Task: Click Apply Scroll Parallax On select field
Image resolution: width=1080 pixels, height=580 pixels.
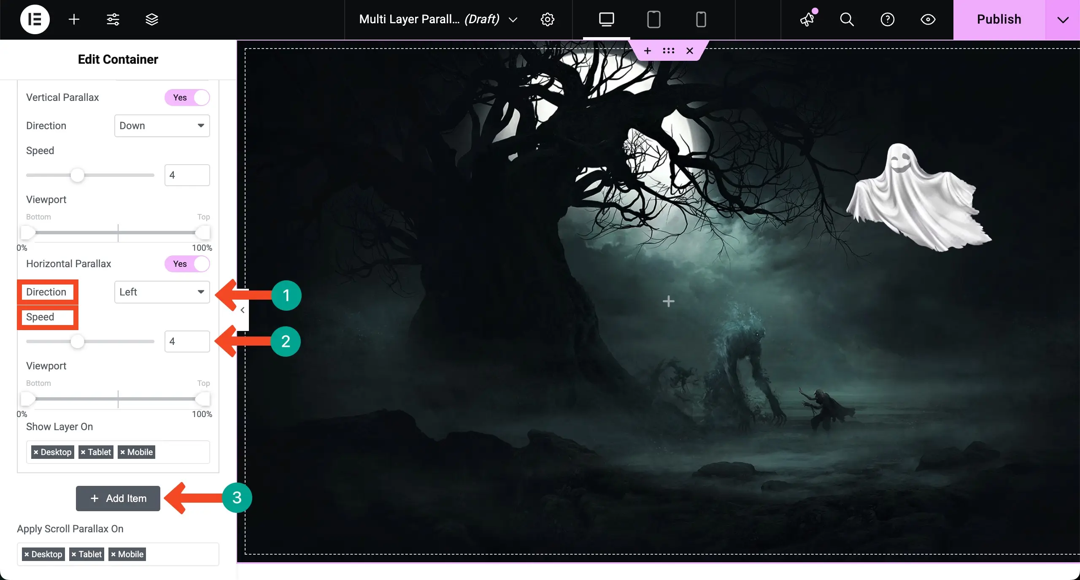Action: point(118,554)
